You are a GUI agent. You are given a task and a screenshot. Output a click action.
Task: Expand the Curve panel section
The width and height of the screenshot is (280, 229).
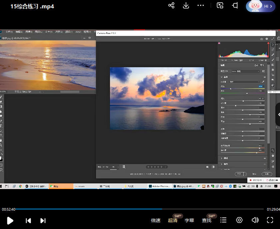click(222, 158)
